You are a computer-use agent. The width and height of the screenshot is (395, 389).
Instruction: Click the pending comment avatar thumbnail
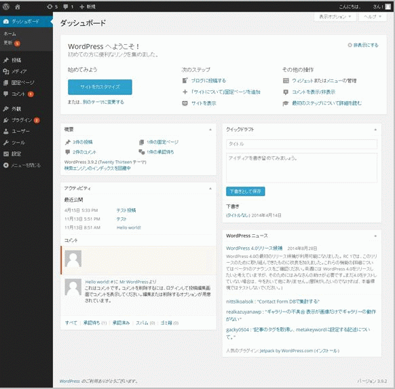click(73, 259)
